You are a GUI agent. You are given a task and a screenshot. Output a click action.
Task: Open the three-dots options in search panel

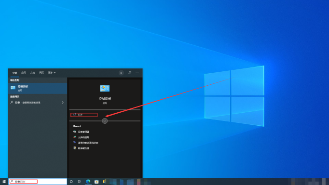click(x=137, y=73)
